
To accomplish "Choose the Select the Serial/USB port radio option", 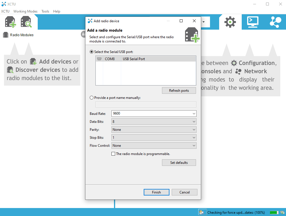I will point(91,52).
